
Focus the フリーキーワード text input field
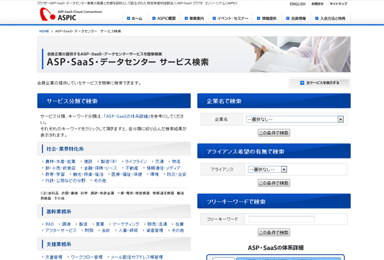[281, 219]
